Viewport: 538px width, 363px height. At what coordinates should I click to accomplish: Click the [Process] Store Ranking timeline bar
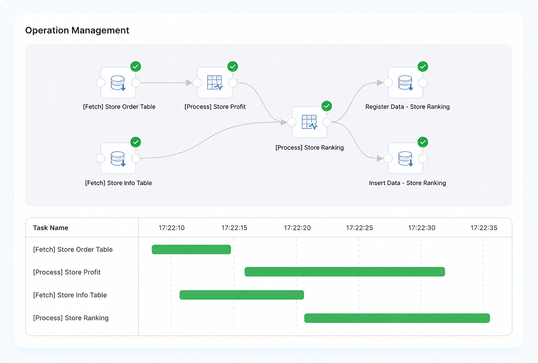[397, 318]
